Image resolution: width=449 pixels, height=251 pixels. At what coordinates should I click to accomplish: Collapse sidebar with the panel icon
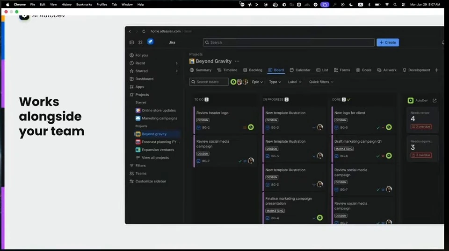(131, 42)
